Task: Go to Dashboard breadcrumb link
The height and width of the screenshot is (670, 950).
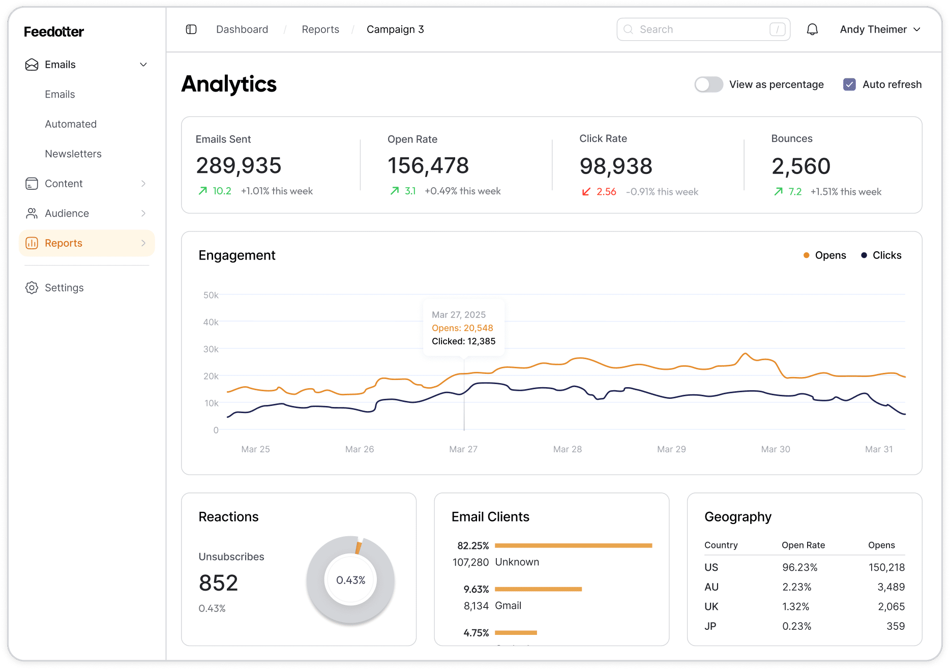Action: tap(242, 30)
